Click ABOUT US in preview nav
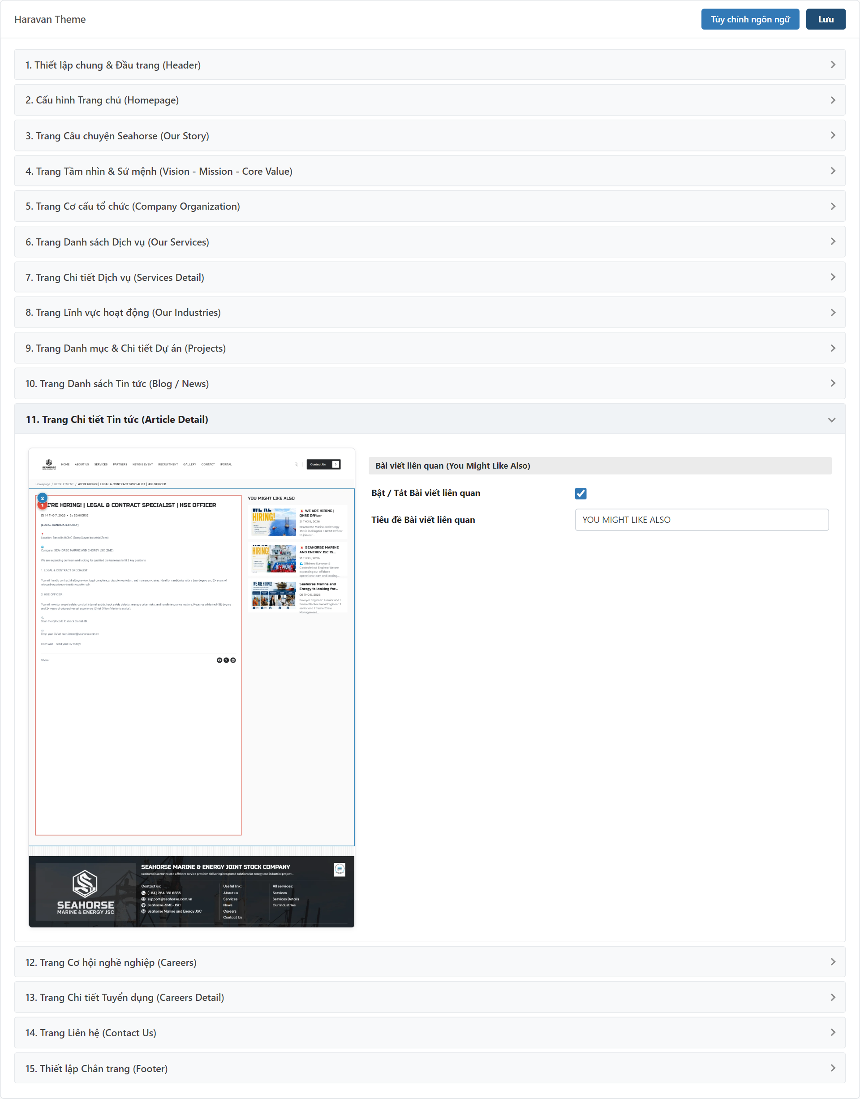The image size is (860, 1099). [82, 465]
